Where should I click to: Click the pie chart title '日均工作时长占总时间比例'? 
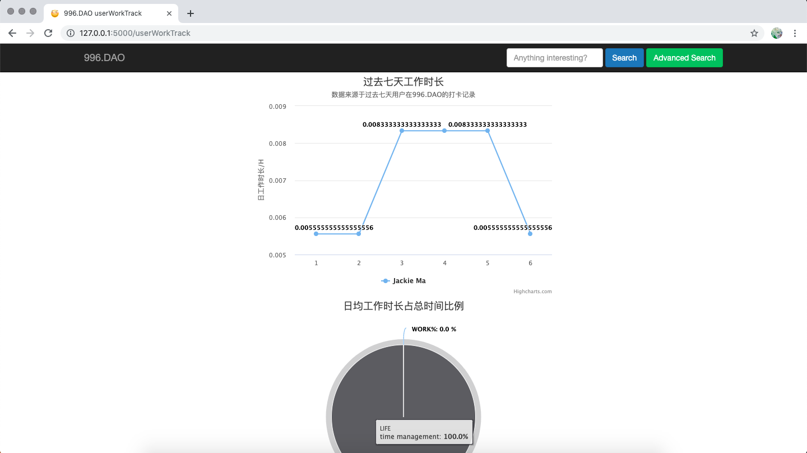[403, 306]
